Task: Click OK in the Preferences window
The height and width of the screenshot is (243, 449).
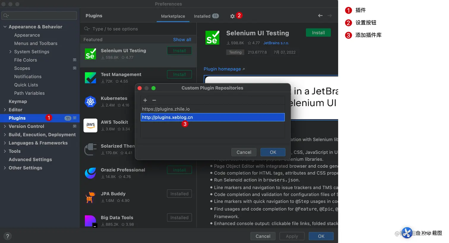Action: pos(321,236)
